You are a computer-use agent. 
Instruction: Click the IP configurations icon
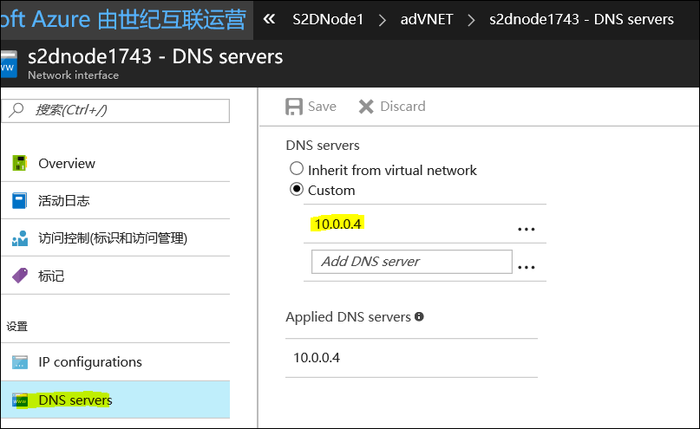click(x=20, y=362)
